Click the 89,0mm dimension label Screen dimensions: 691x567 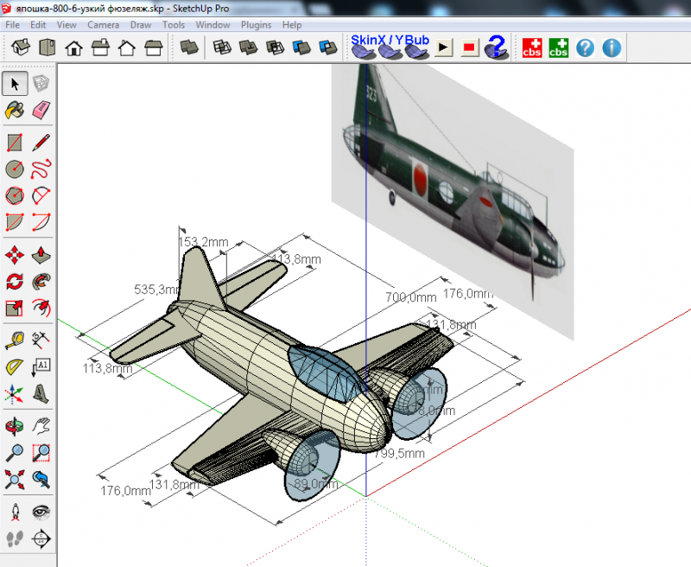point(316,484)
